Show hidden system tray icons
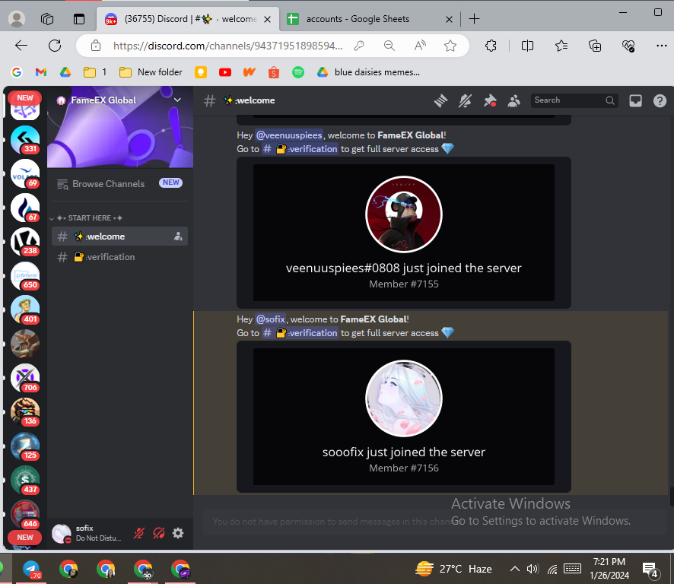 pos(514,569)
